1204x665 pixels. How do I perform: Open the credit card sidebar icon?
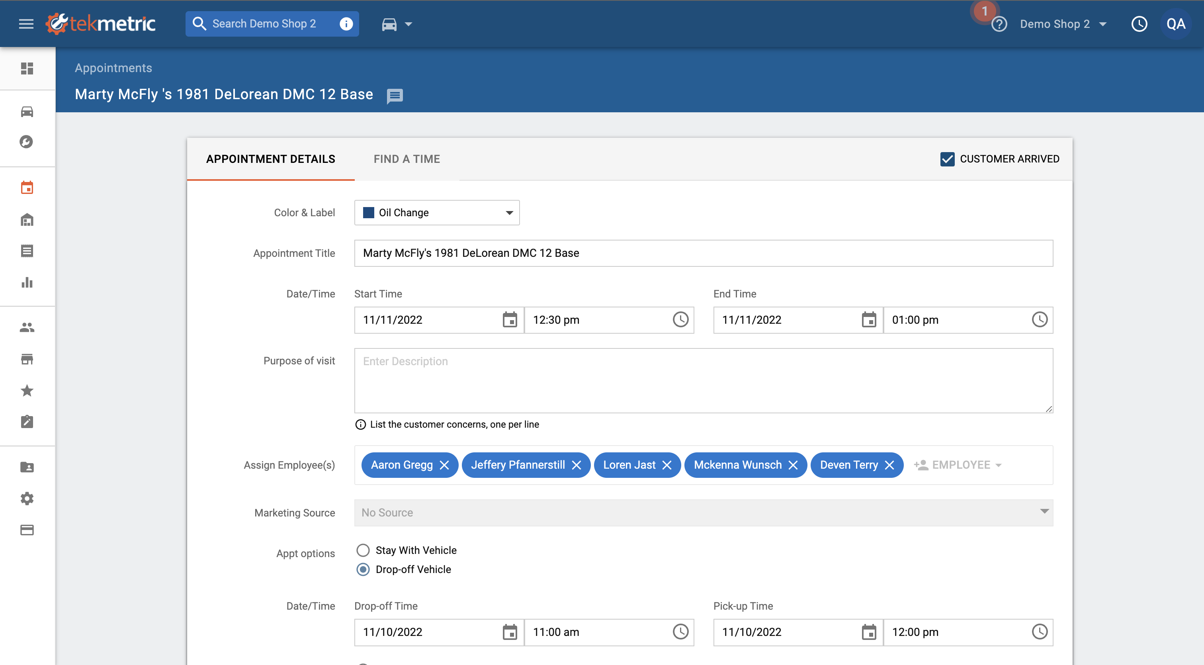[x=27, y=530]
